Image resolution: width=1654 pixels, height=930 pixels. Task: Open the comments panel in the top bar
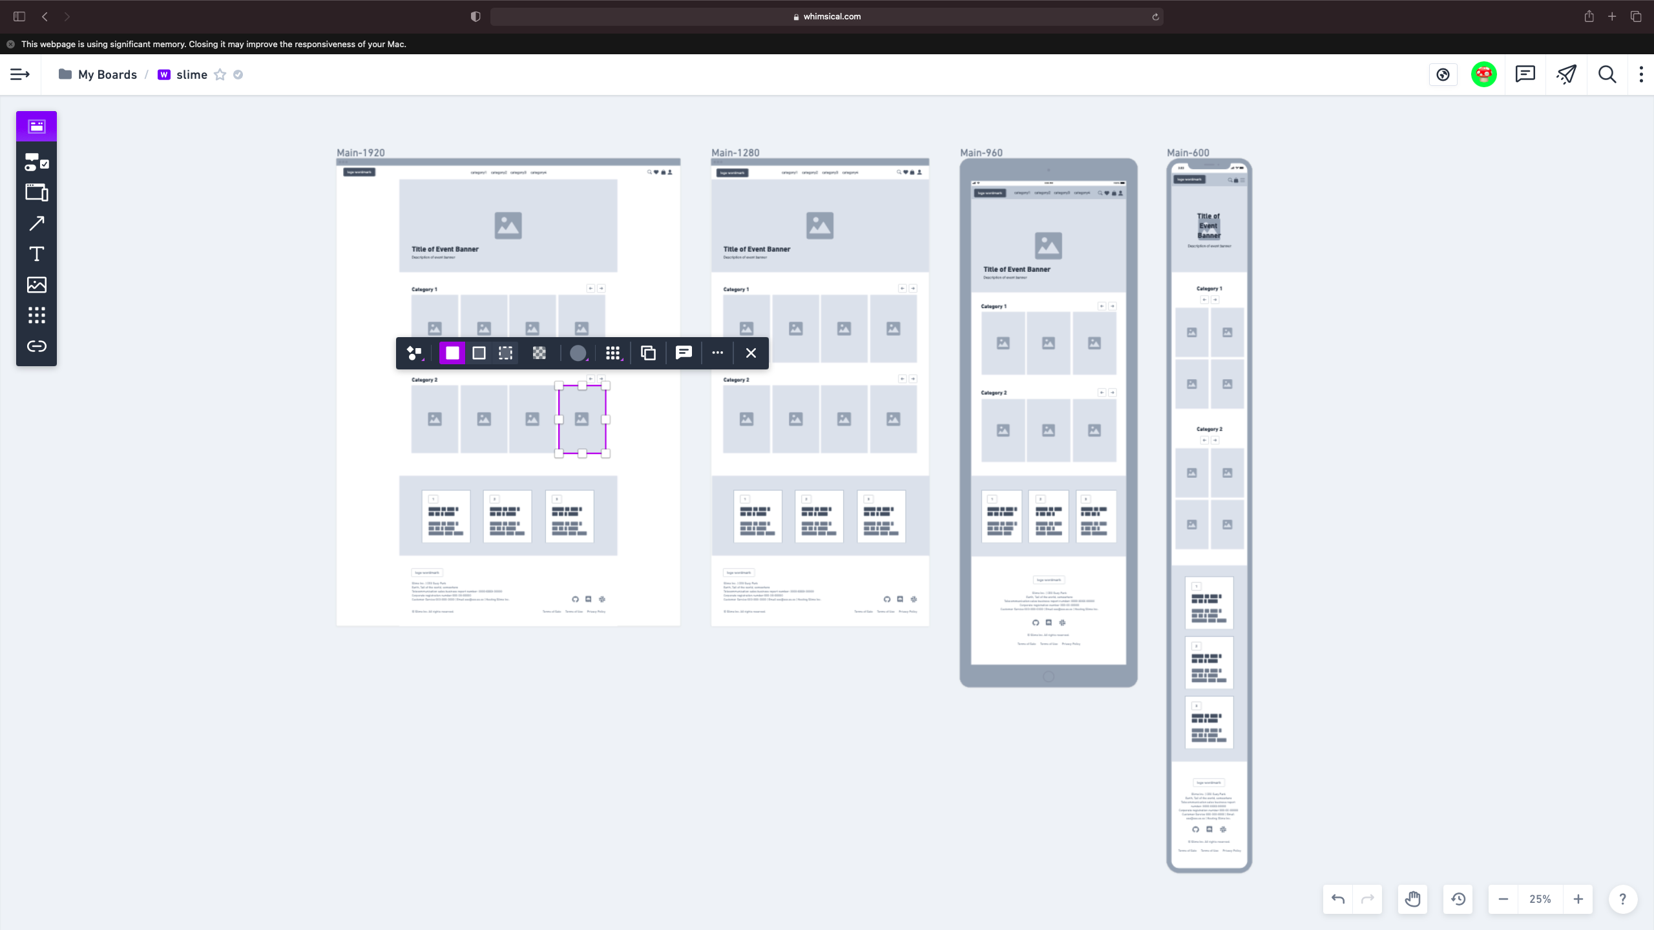tap(1524, 74)
